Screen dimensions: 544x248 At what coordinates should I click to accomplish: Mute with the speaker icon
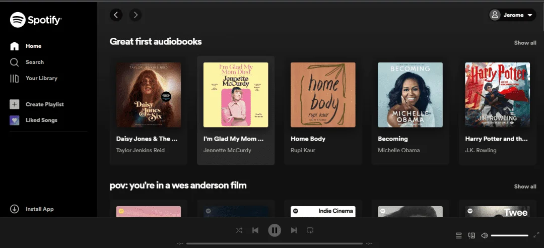[485, 235]
